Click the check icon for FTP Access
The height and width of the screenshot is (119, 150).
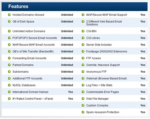(x=83, y=58)
